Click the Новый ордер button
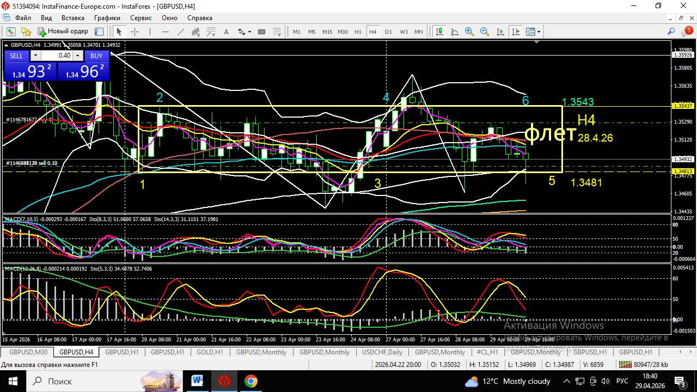 click(63, 32)
